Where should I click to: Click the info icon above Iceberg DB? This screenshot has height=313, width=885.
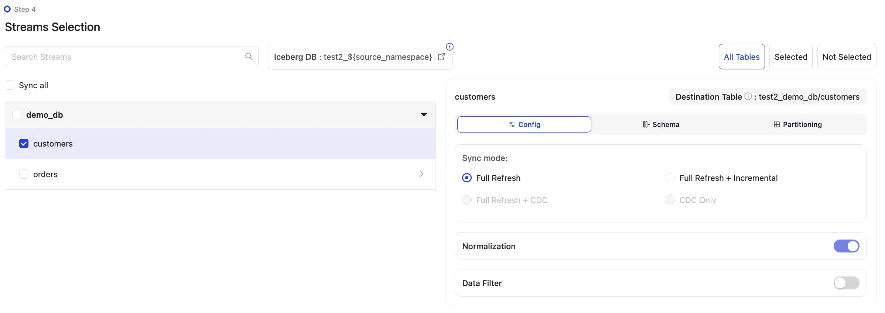(450, 47)
